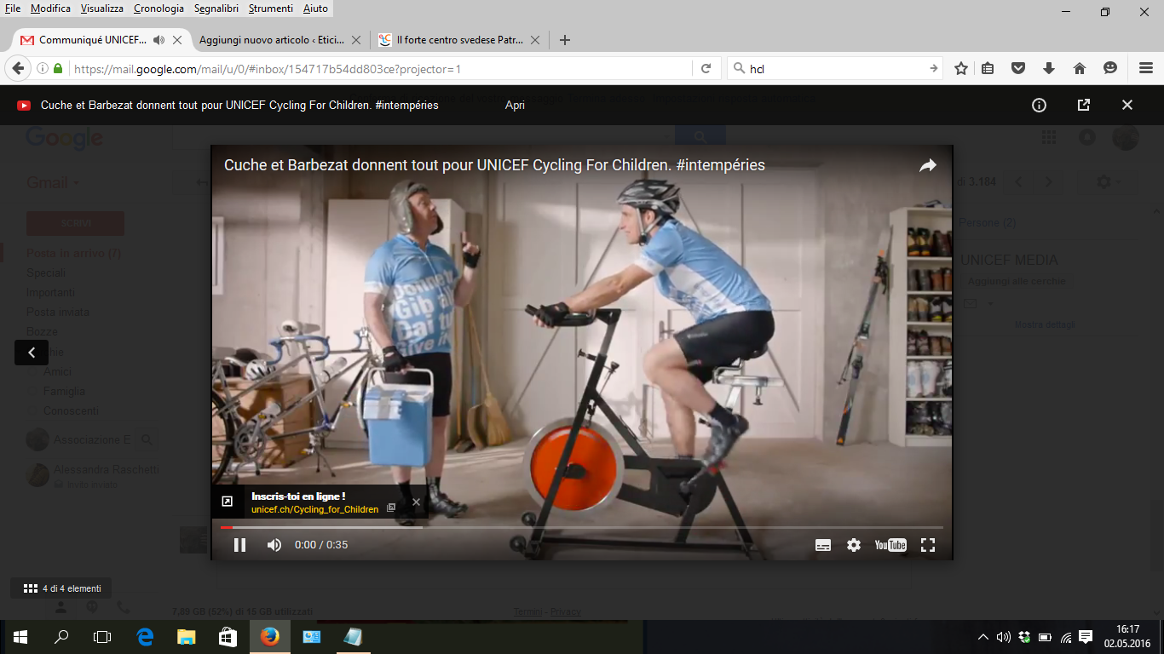The width and height of the screenshot is (1164, 654).
Task: Click the smiley chat icon in the toolbar
Action: (1110, 68)
